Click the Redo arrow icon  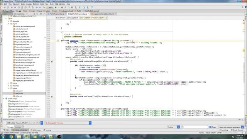coord(15,7)
